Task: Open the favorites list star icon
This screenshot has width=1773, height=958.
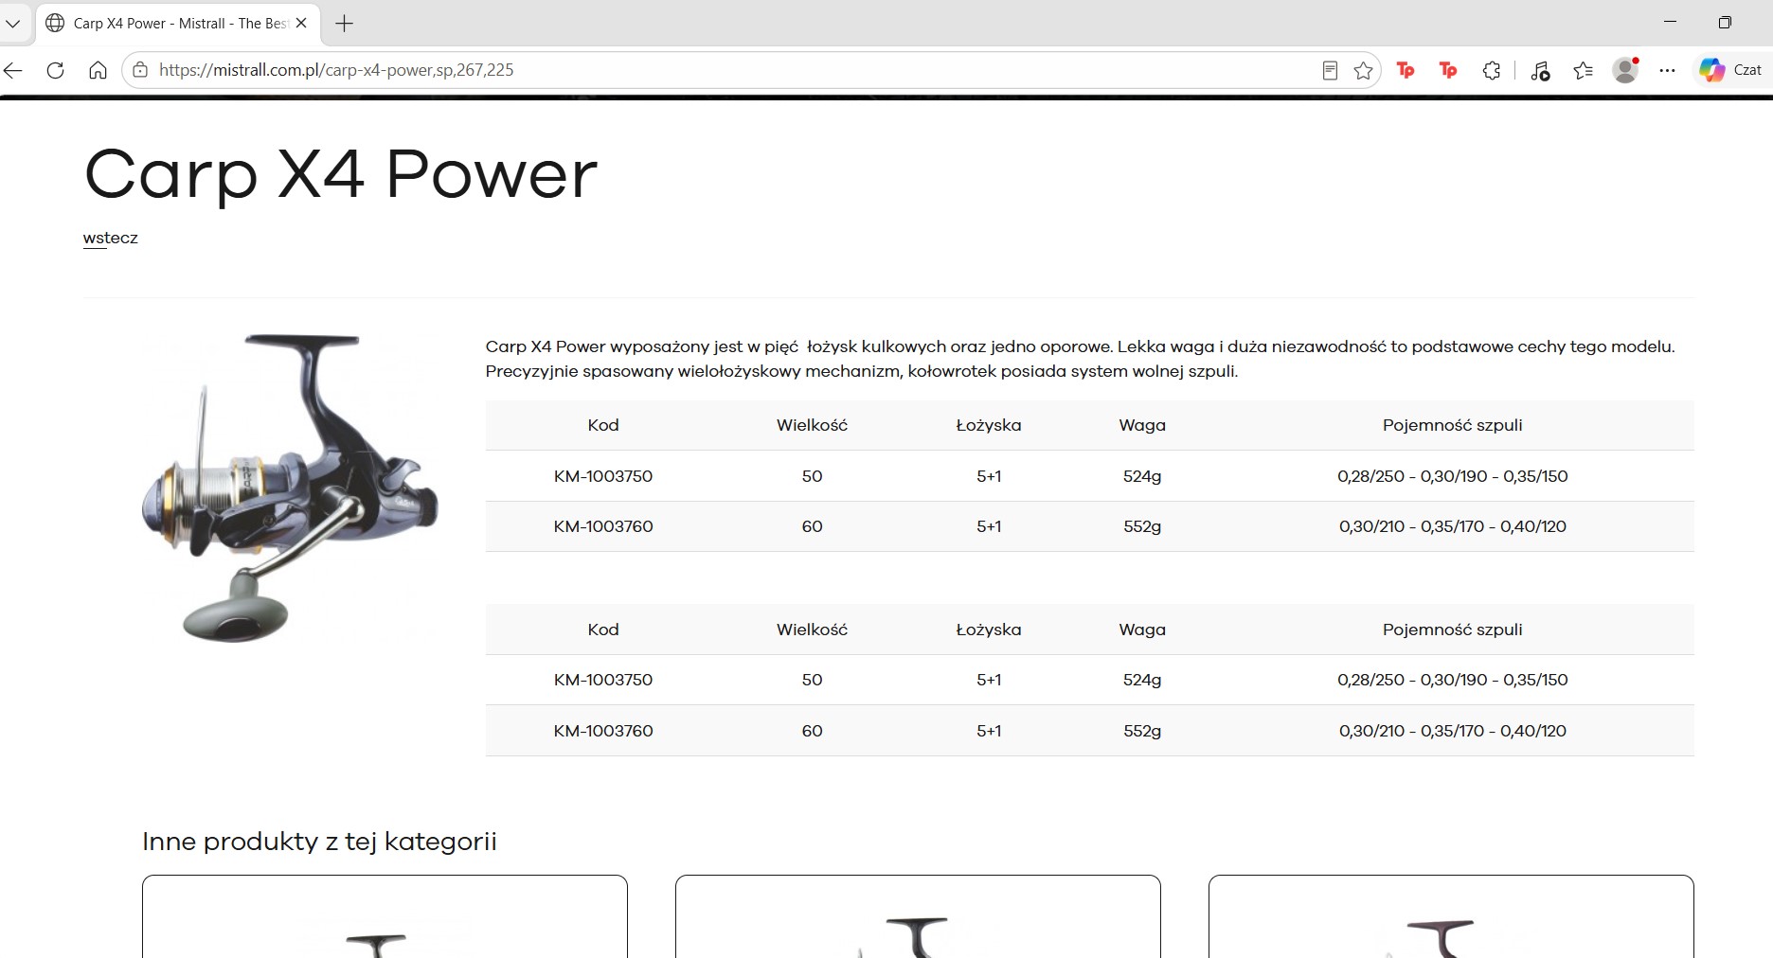Action: click(x=1583, y=70)
